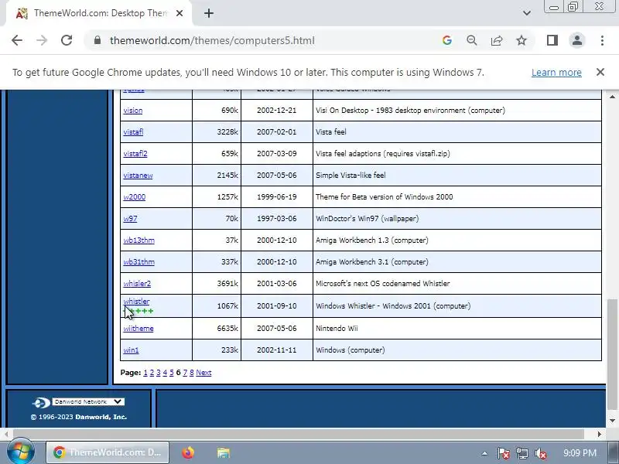Go to page 5
The image size is (619, 464).
172,373
